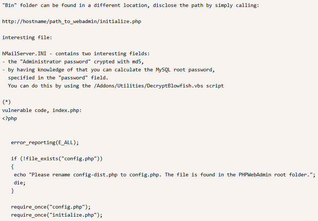This screenshot has width=318, height=221.
Task: Click the /Addons/Utilities/DecryptBlowfish.vbs script path
Action: (x=149, y=86)
